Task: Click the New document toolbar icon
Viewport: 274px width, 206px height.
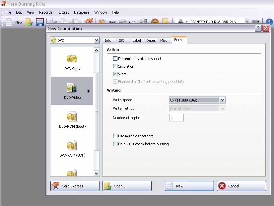Action: (9, 22)
